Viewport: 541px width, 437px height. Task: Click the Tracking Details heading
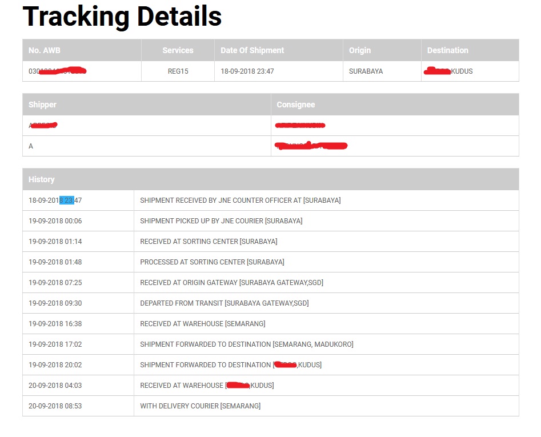point(122,17)
